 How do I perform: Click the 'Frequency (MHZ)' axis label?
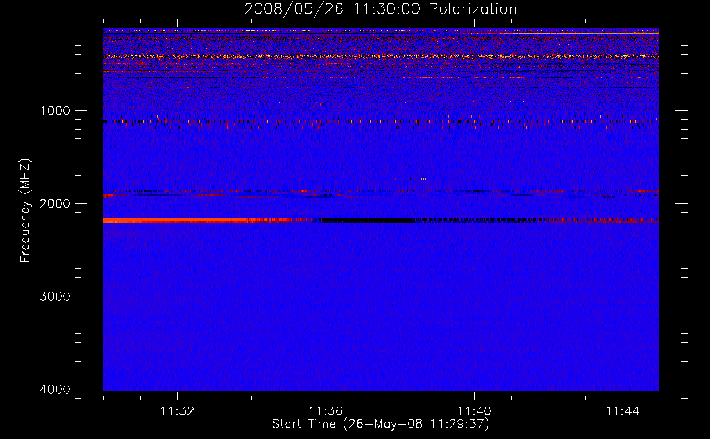(x=25, y=211)
